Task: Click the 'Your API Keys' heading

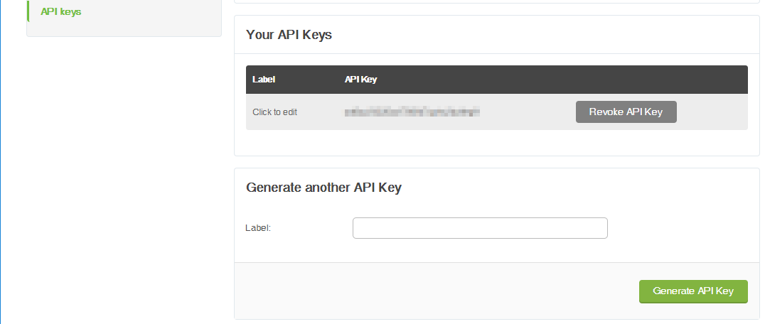Action: [x=289, y=35]
